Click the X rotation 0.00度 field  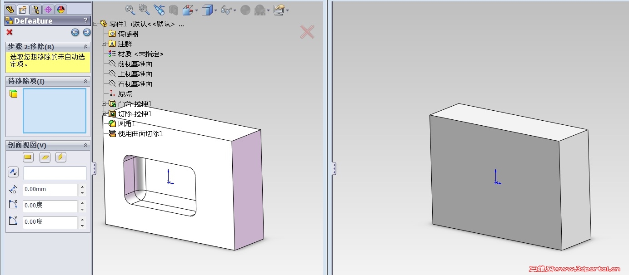(x=50, y=206)
